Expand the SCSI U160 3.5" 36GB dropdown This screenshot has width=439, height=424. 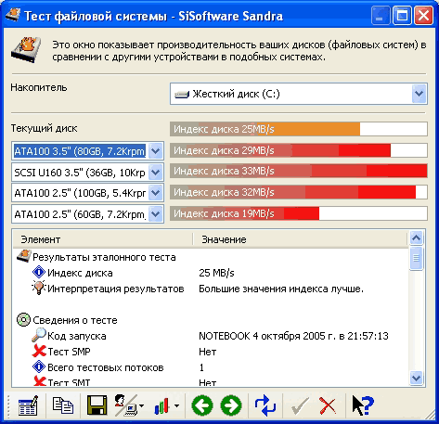click(155, 173)
